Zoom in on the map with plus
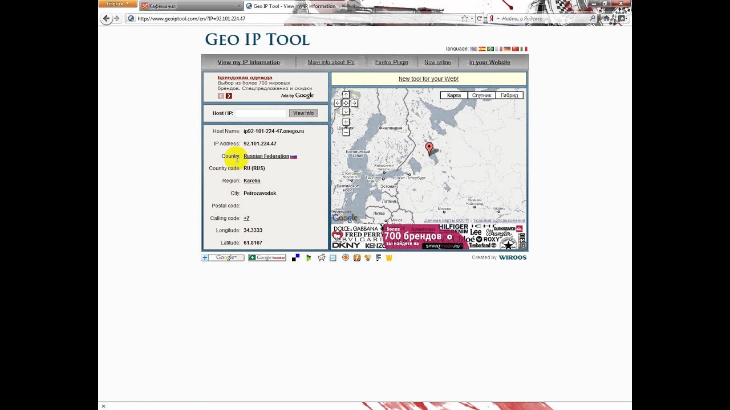The width and height of the screenshot is (730, 410). tap(346, 122)
